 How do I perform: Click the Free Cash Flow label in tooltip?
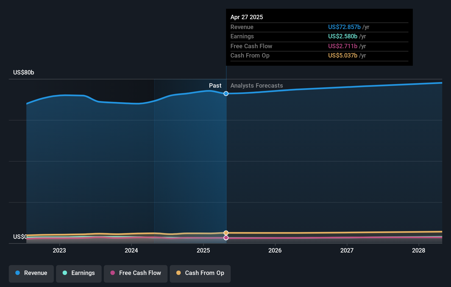[x=251, y=46]
